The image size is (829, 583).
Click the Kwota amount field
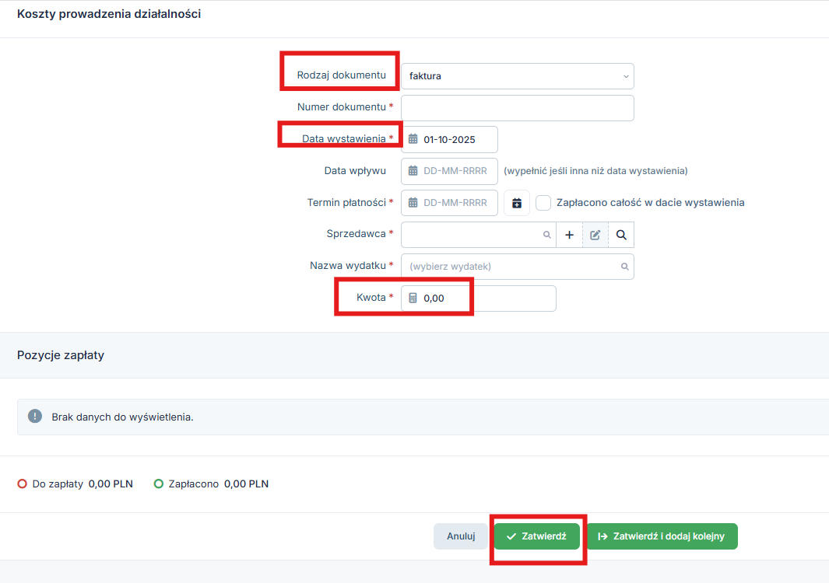(487, 298)
